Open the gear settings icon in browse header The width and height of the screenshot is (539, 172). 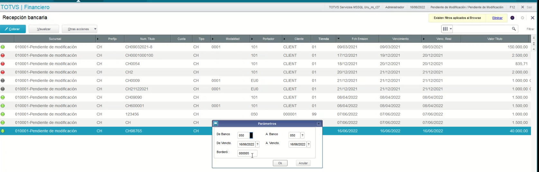523,18
